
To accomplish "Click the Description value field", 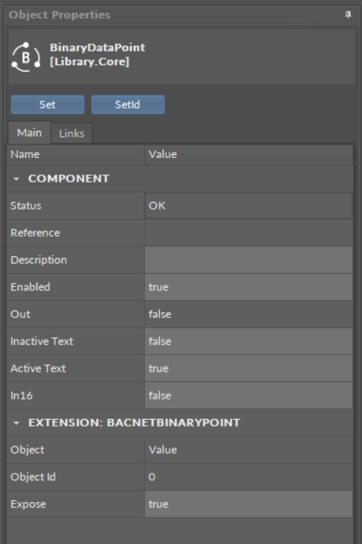I will 248,260.
